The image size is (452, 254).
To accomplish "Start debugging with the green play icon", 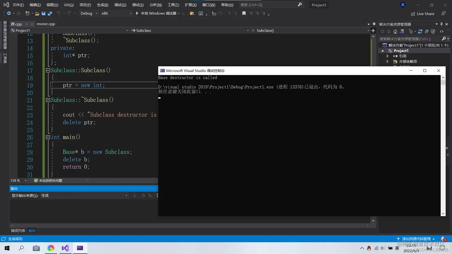I will click(x=137, y=13).
